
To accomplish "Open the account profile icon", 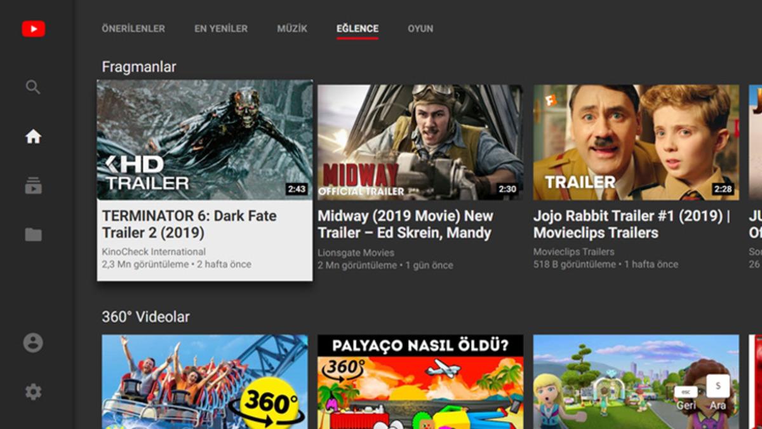I will coord(33,343).
